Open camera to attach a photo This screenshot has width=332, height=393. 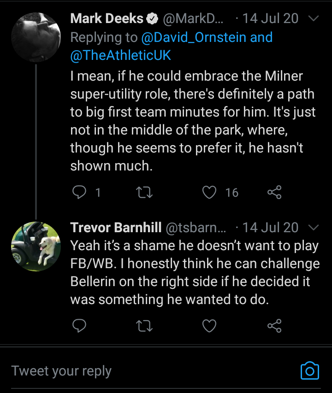click(310, 370)
